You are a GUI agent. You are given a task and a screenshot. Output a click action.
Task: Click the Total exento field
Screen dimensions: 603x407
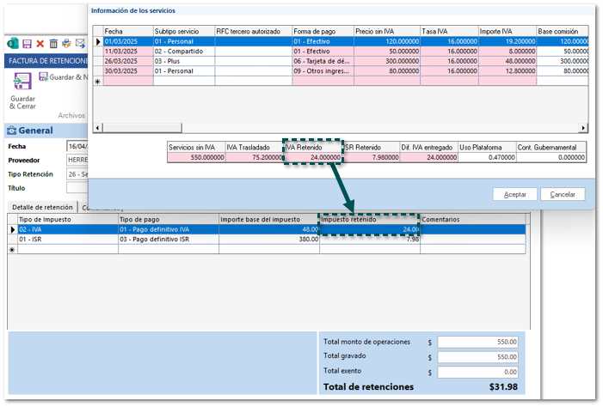(477, 371)
